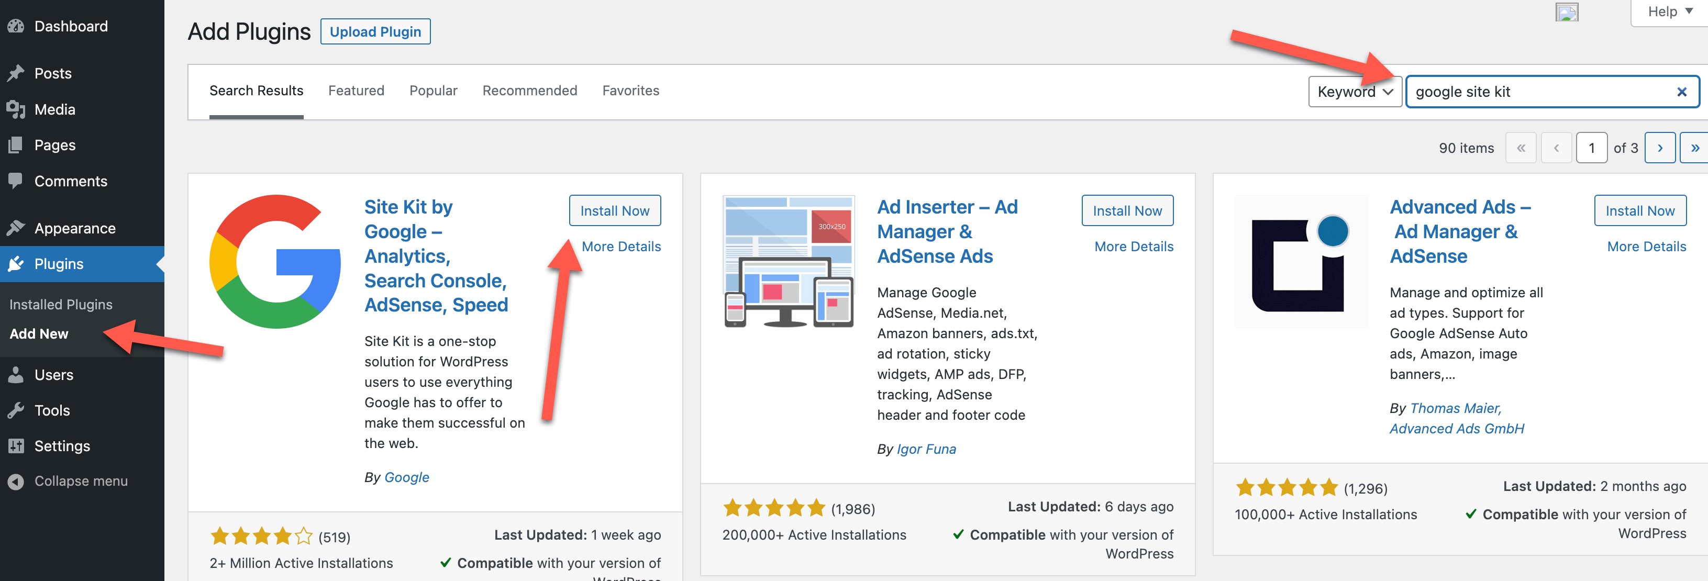
Task: Click the Collapse menu arrow icon
Action: click(16, 482)
